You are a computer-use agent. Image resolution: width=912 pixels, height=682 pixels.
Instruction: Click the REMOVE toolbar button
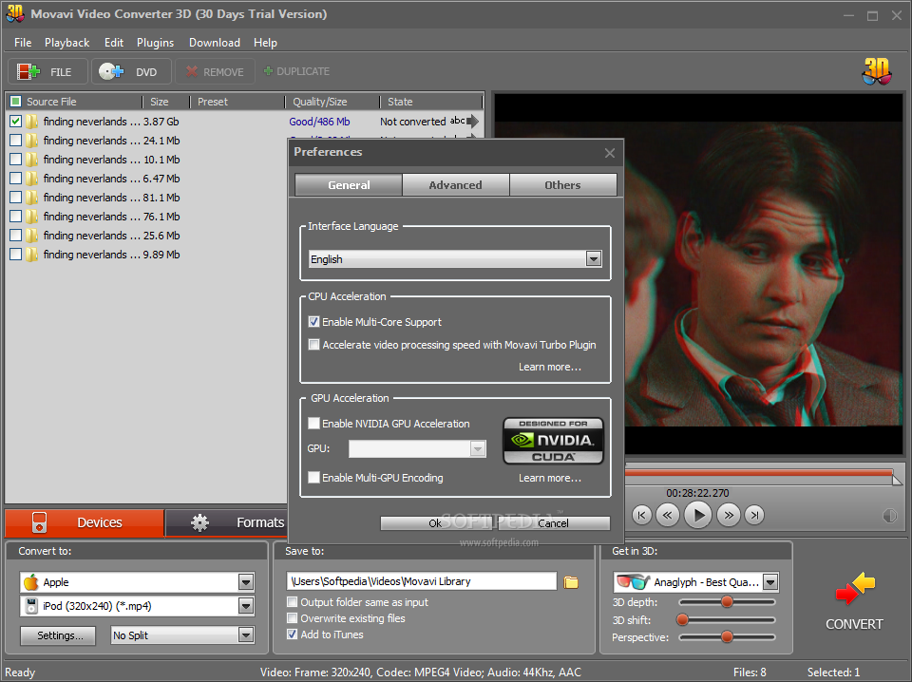click(215, 71)
